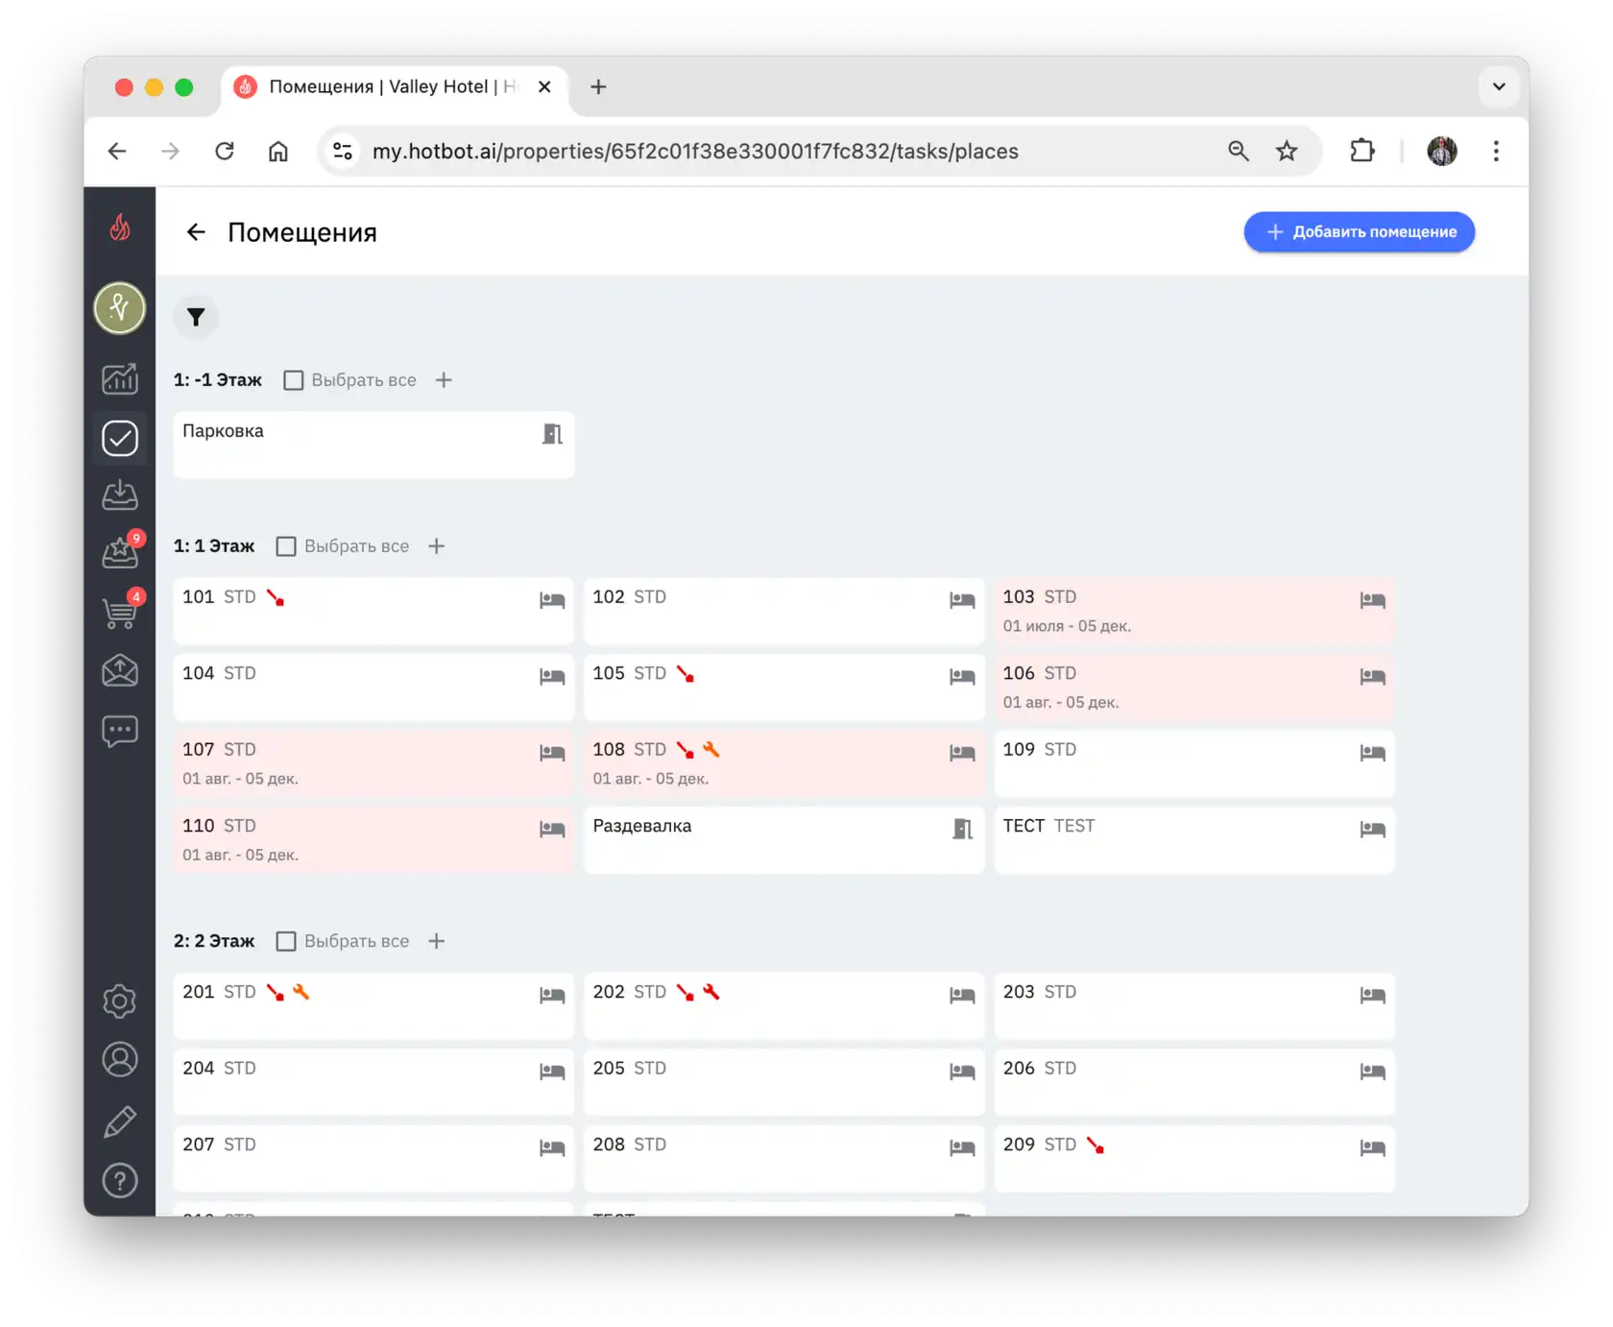Click the help question mark icon
The image size is (1613, 1327).
coord(120,1180)
